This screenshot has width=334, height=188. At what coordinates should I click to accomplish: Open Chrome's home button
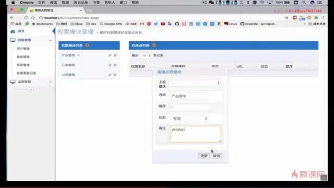[33, 18]
